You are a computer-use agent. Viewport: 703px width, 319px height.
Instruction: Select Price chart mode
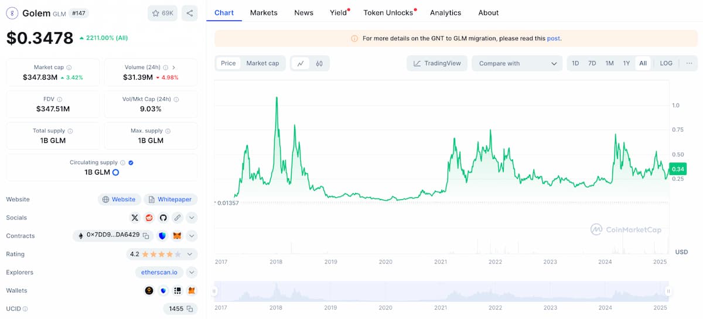pos(228,63)
